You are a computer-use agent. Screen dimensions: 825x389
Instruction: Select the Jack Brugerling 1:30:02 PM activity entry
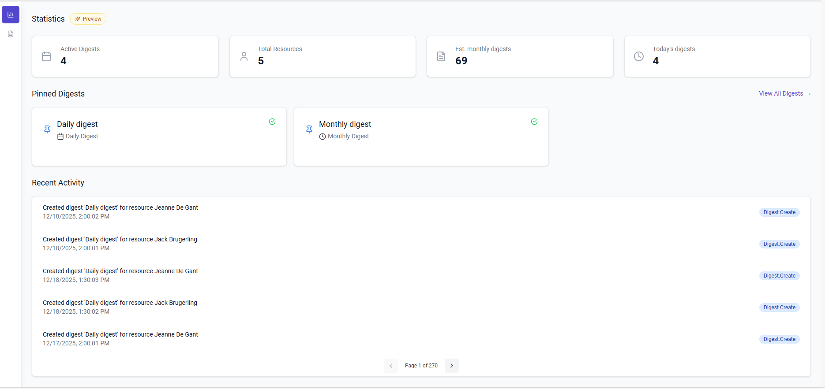[x=120, y=307]
